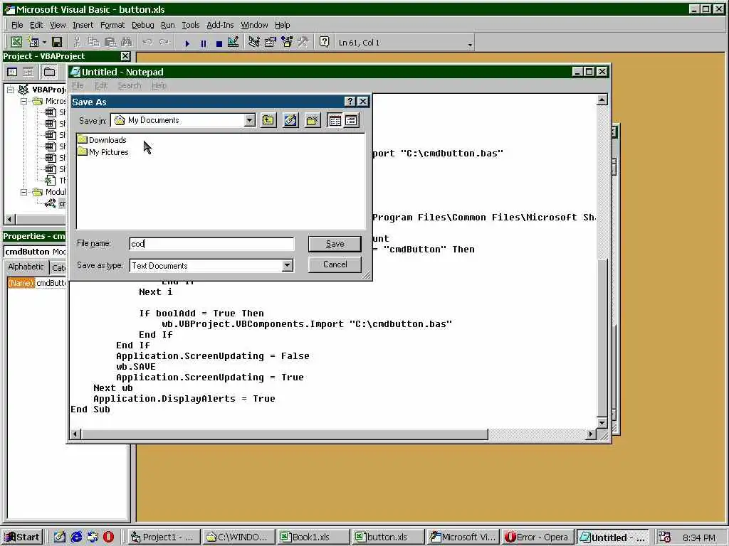Click the Redo toolbar icon
The width and height of the screenshot is (729, 546).
coord(164,42)
